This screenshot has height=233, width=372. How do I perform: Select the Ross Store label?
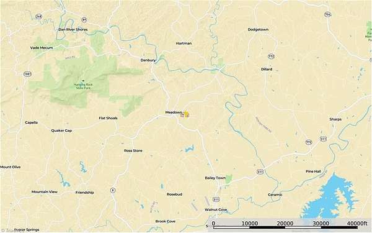coord(133,150)
